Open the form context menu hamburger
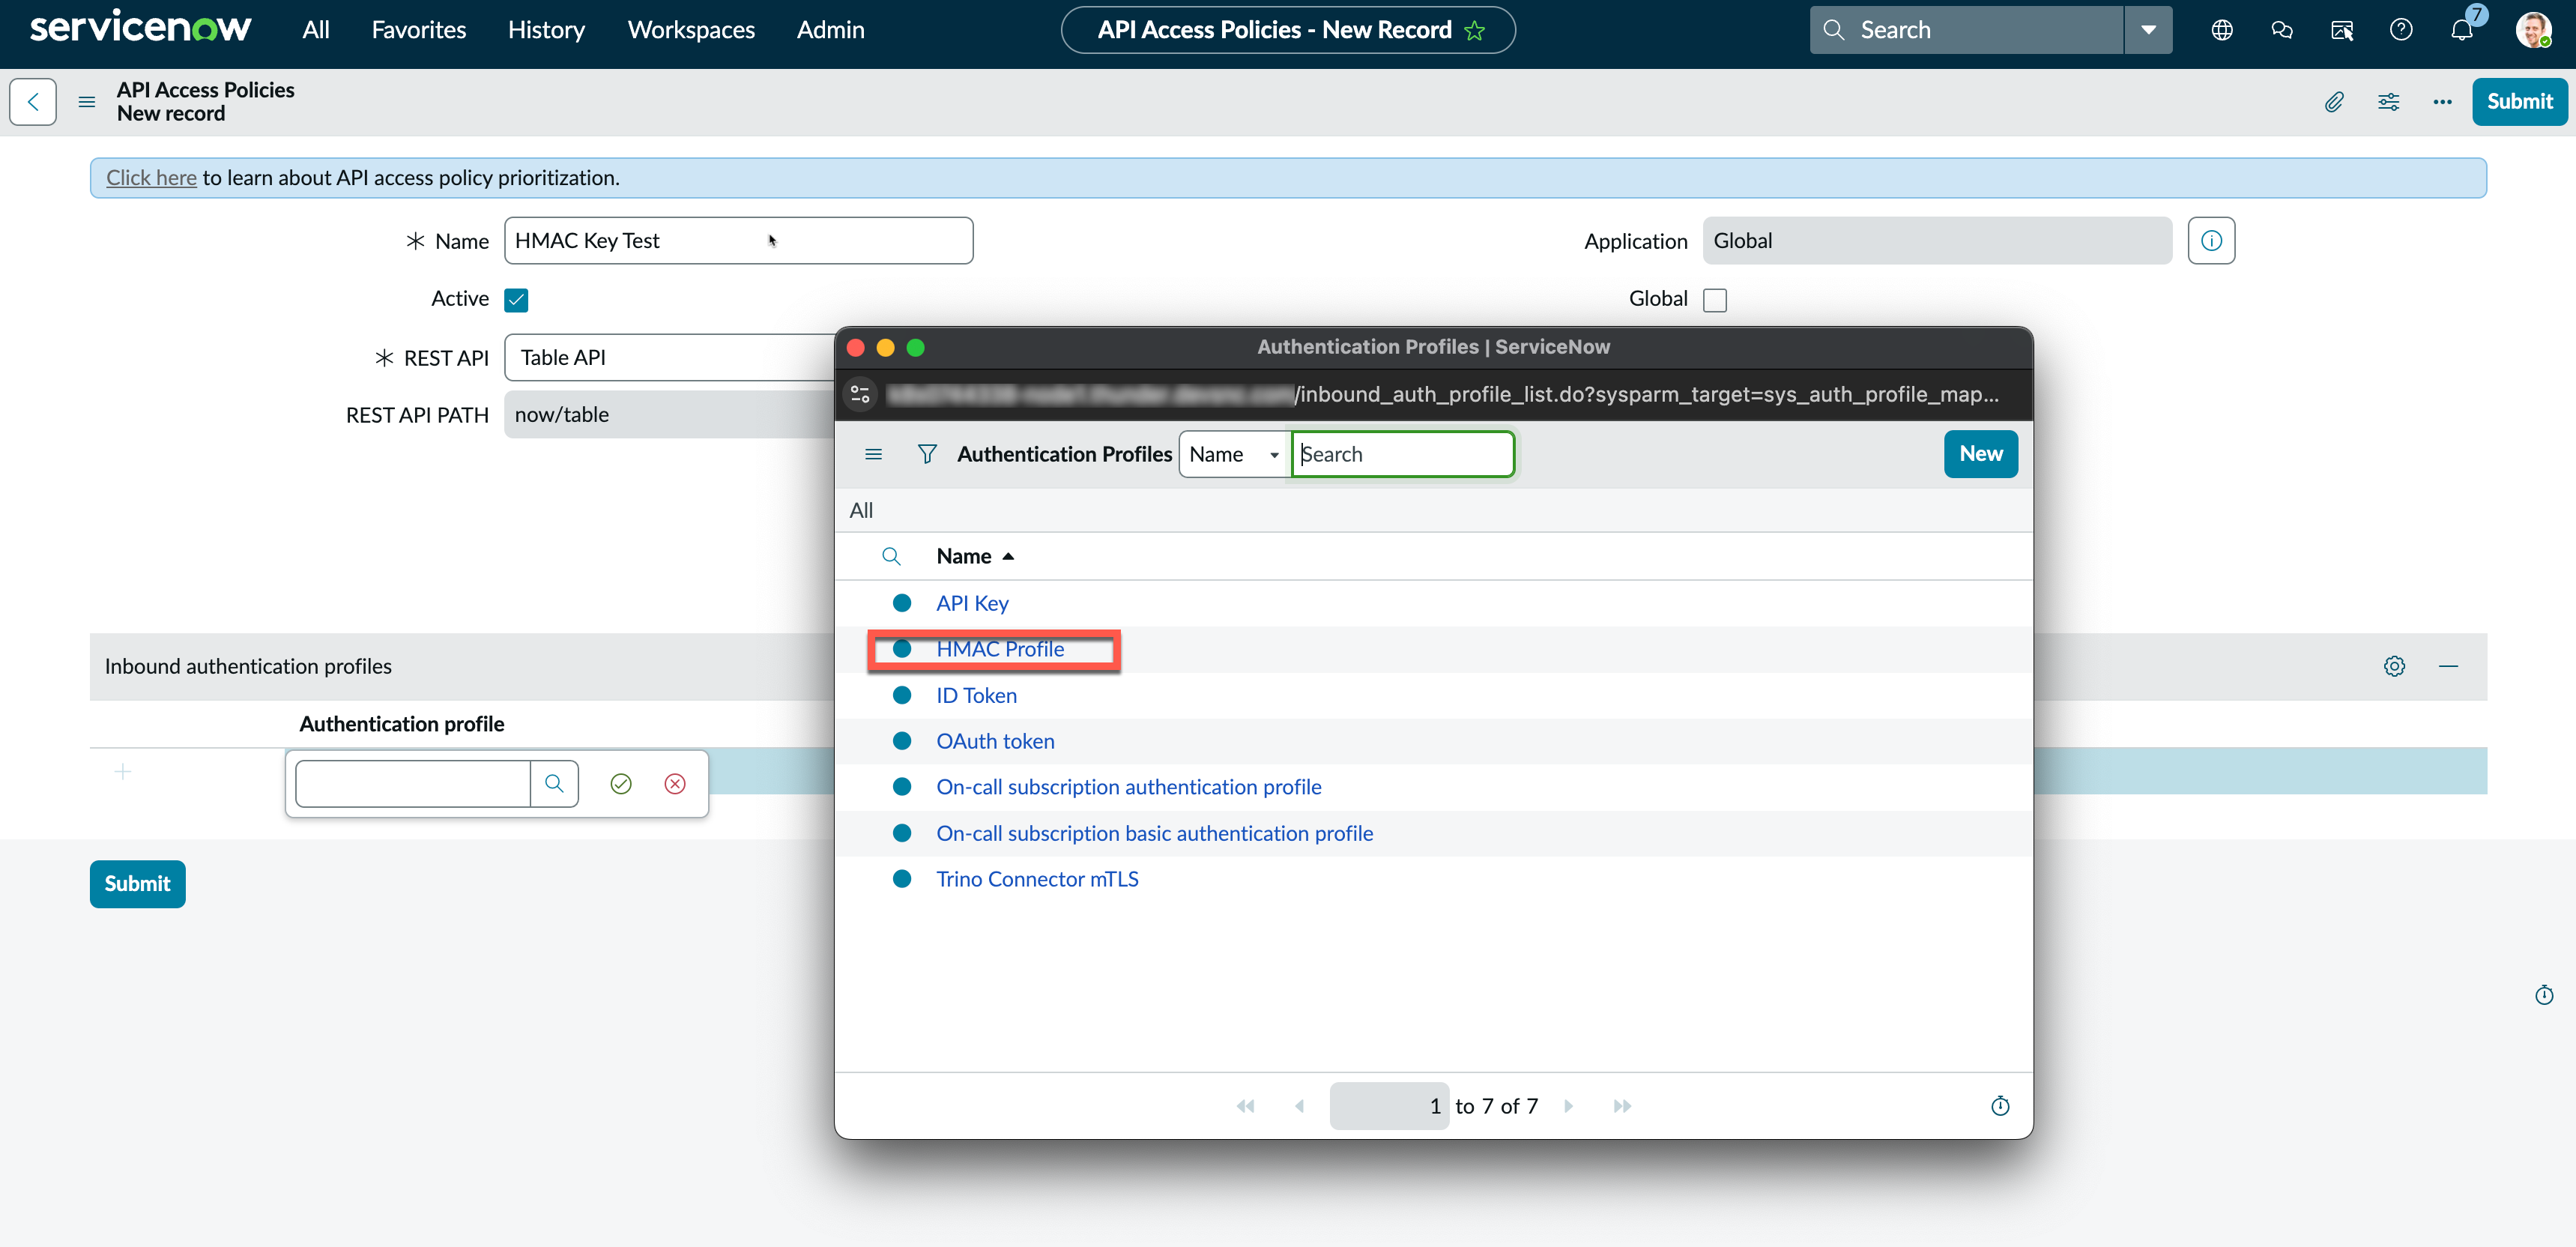Screen dimensions: 2576x1247 tap(87, 102)
